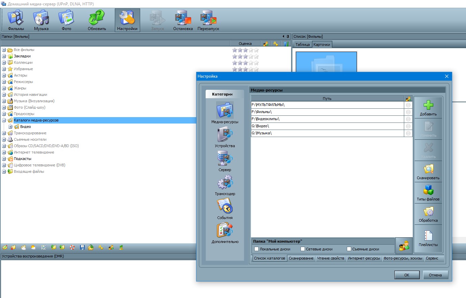Select the F:\Фильмы\ path row
This screenshot has height=298, width=466.
coord(327,112)
